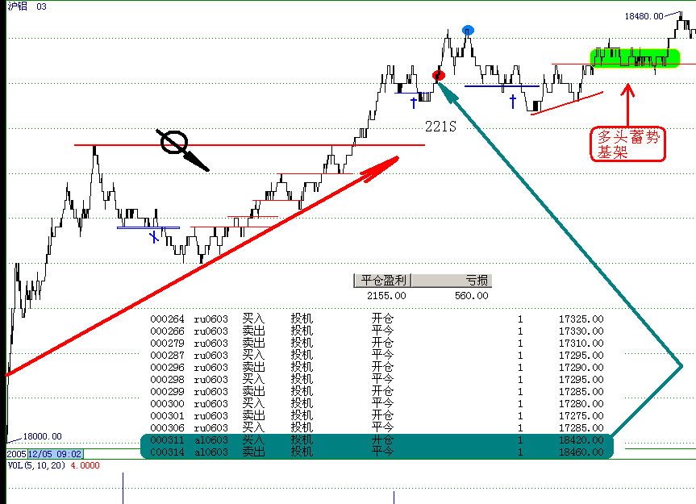Select the blue cross marker above 221S
This screenshot has height=504, width=696.
(x=414, y=102)
